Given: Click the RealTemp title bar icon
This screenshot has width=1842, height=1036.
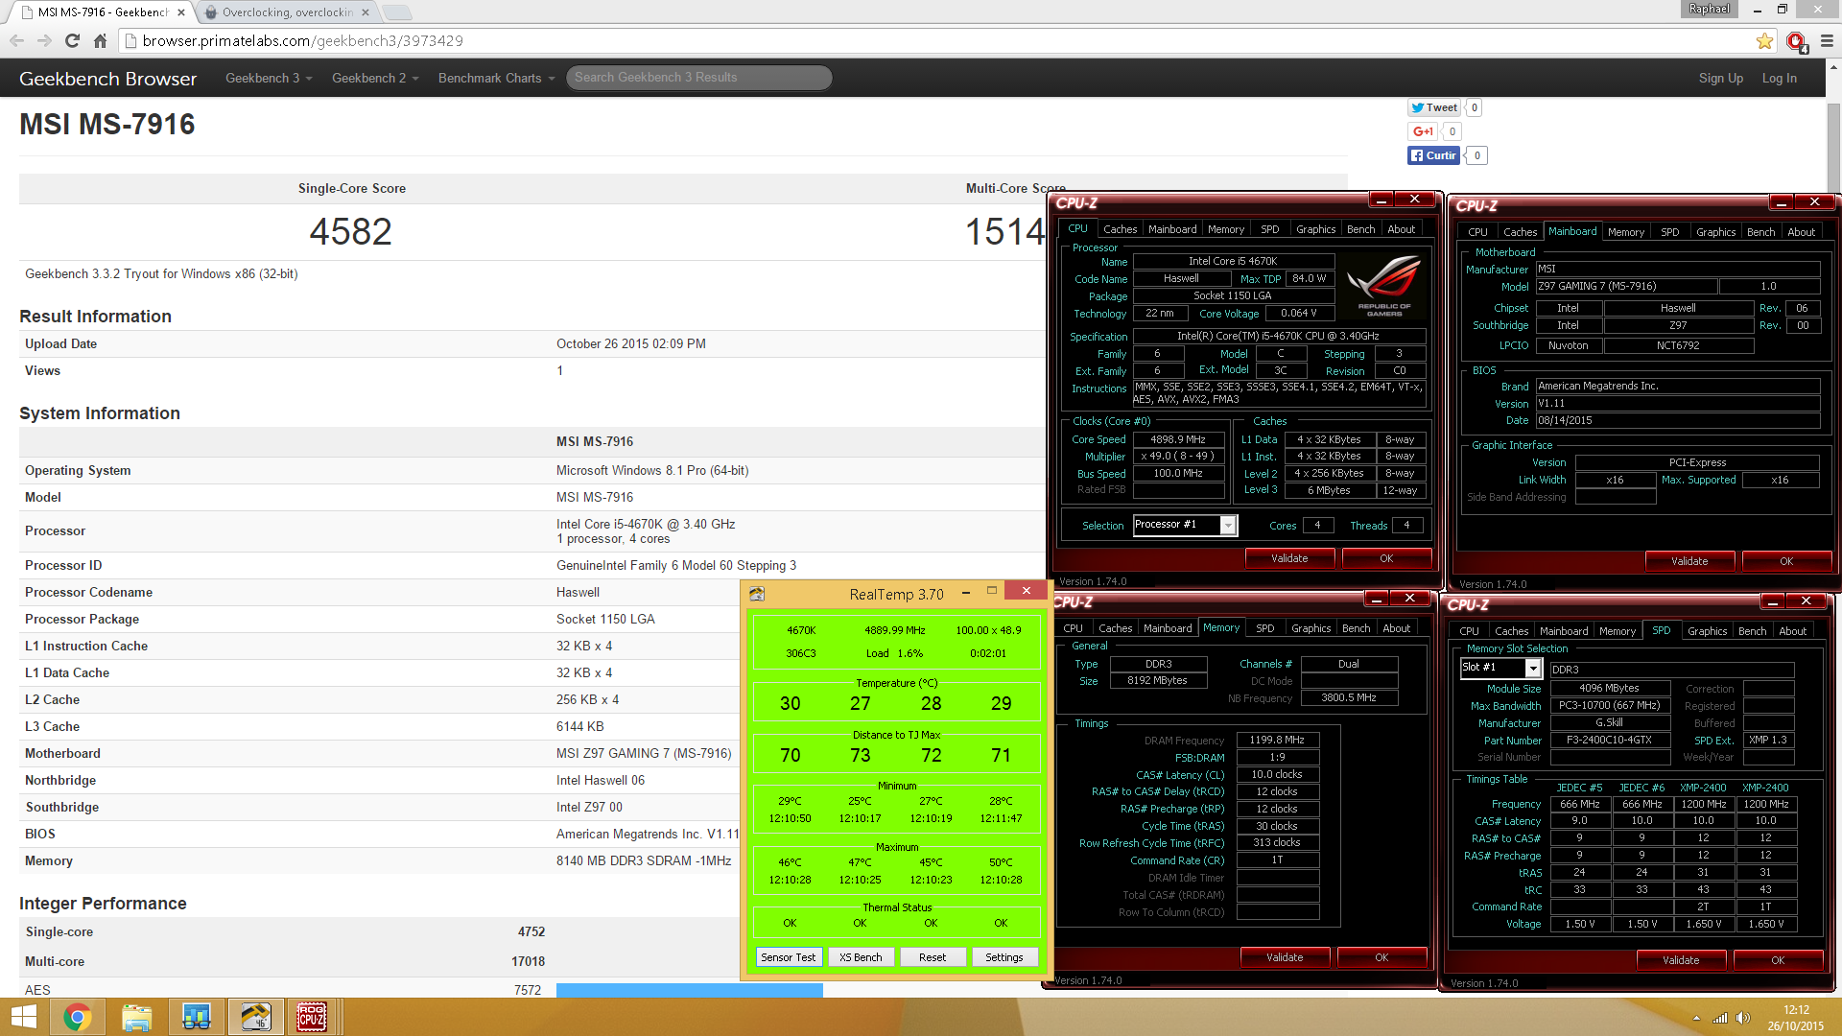Looking at the screenshot, I should click(x=757, y=594).
